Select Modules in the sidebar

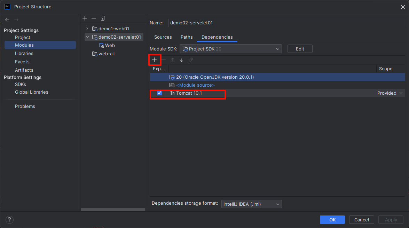(x=40, y=45)
